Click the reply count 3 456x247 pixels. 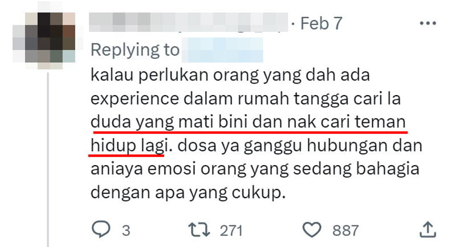click(126, 230)
